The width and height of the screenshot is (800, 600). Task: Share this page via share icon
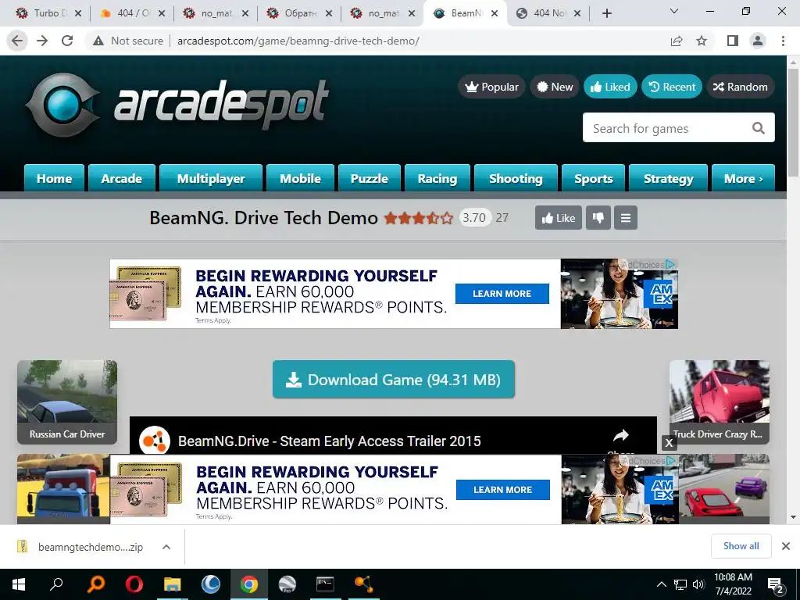[x=677, y=41]
